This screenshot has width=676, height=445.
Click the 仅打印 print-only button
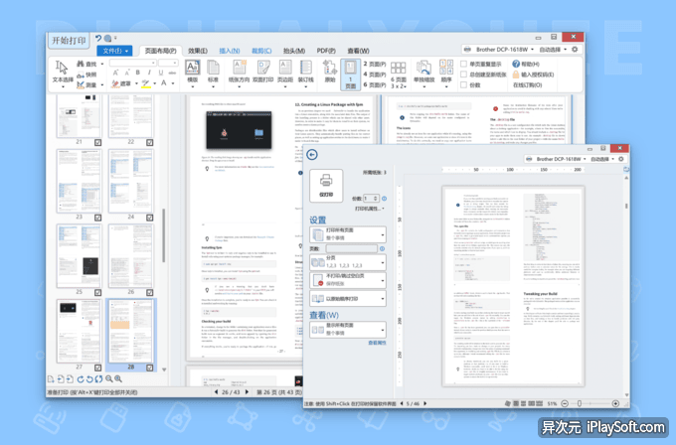click(x=326, y=185)
